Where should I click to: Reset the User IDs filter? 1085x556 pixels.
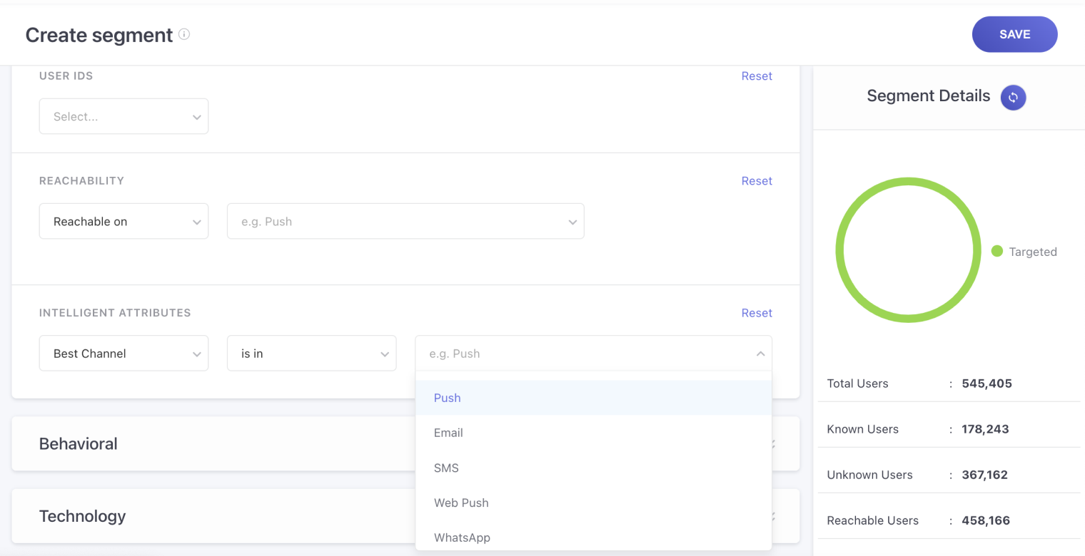756,76
